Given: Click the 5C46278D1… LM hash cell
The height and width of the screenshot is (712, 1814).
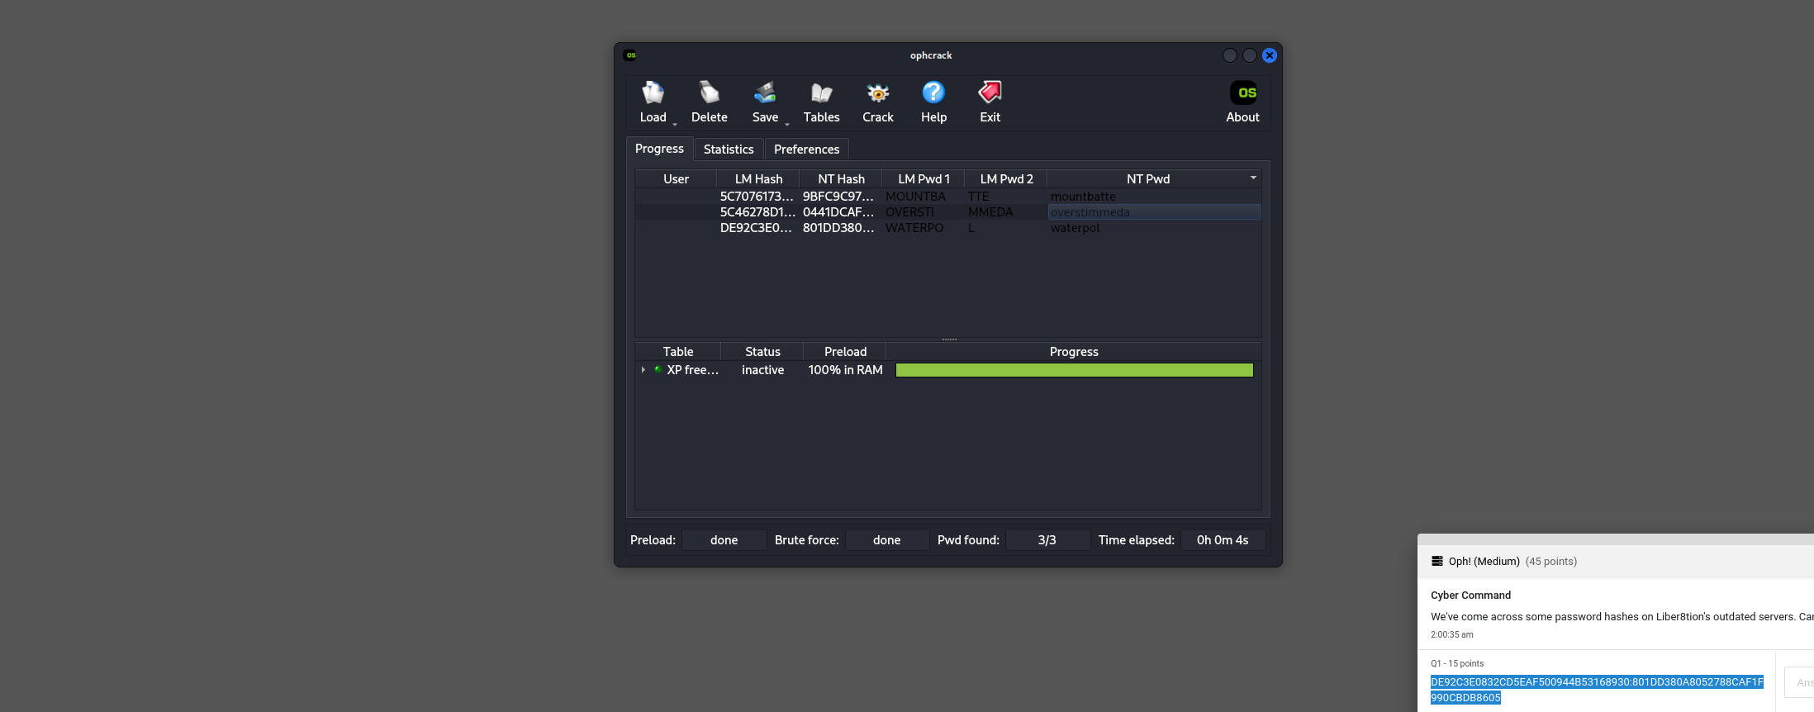Looking at the screenshot, I should pos(757,212).
